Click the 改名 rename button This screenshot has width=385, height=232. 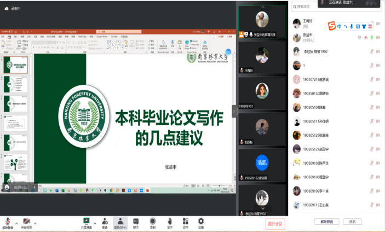pos(353,222)
